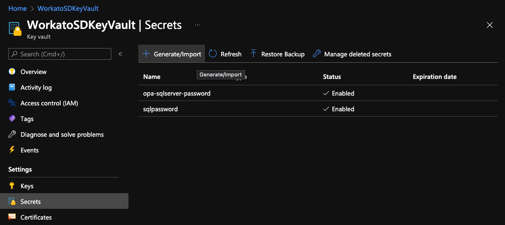Open Tags in sidebar
505x225 pixels.
click(27, 119)
